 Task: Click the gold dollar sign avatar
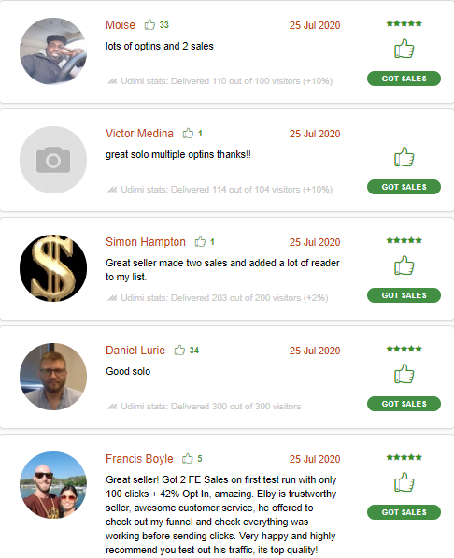[x=53, y=268]
